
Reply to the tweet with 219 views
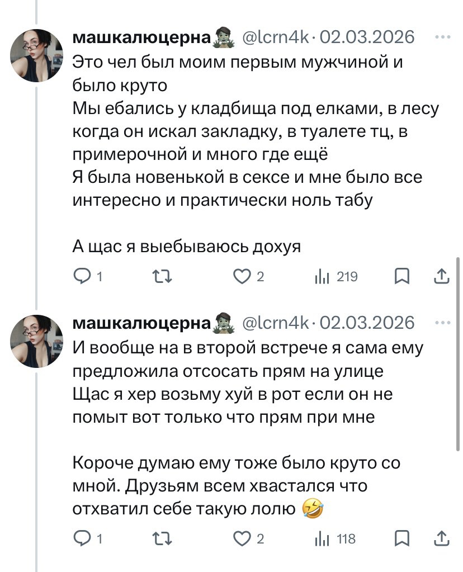click(82, 276)
